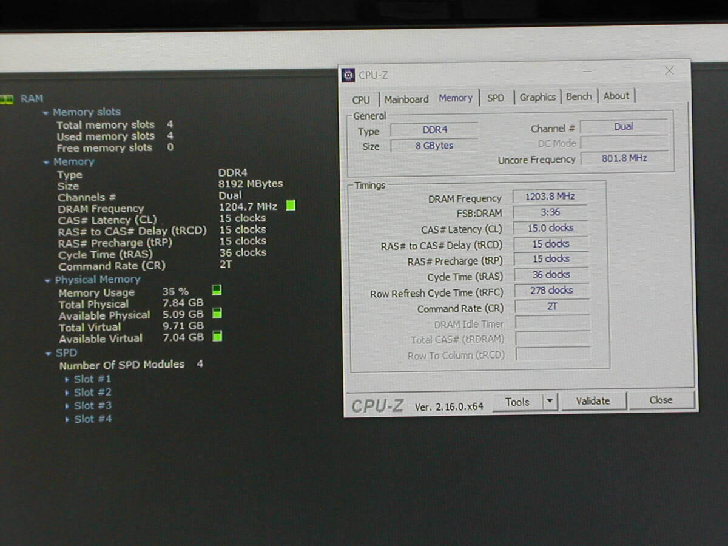Click 'RAS# to CAS# Delay (tRCD)' row in left panel
The height and width of the screenshot is (546, 728).
click(x=162, y=230)
